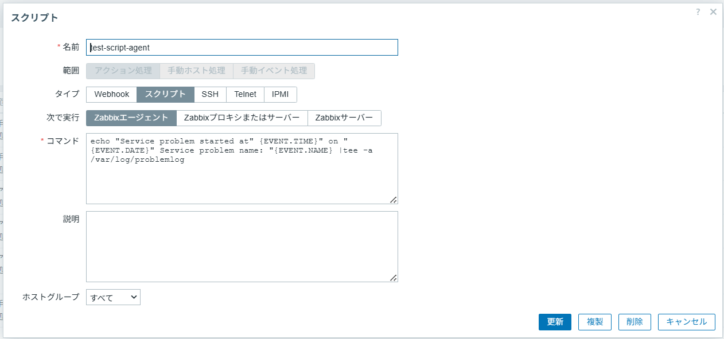Focus the 名前 input field

click(242, 48)
